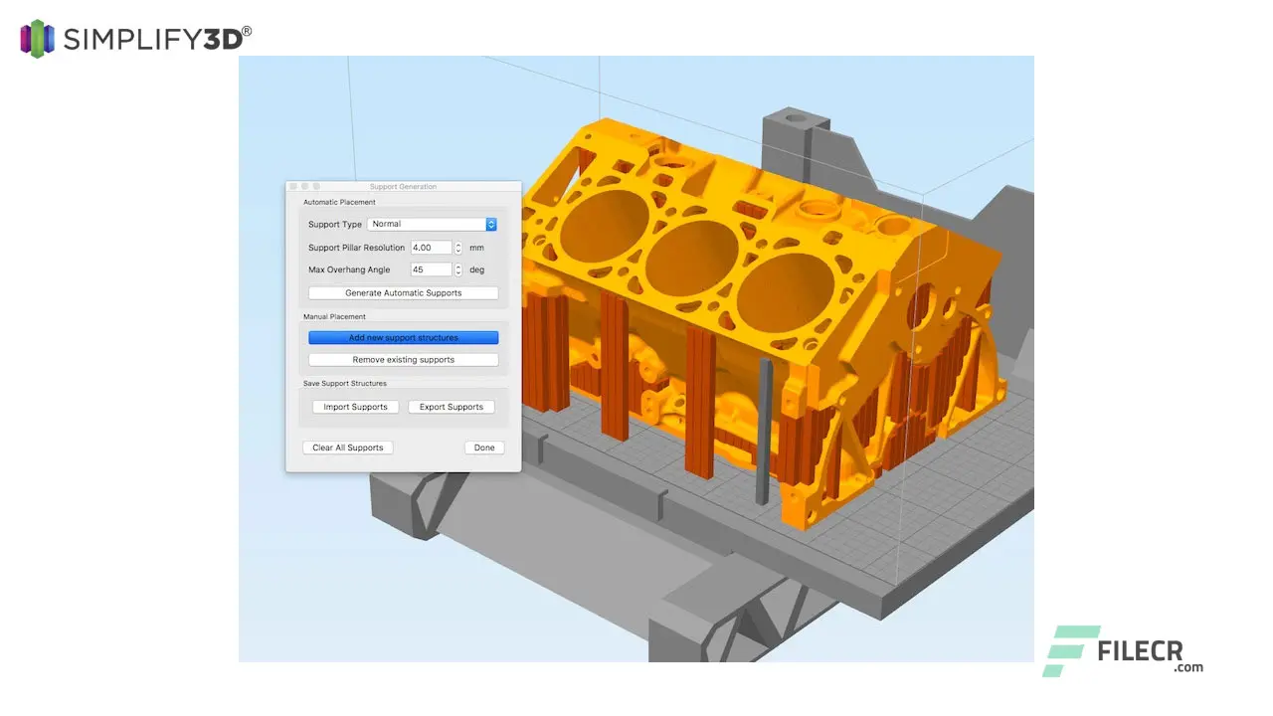Close the Support Generation dialog

point(292,186)
